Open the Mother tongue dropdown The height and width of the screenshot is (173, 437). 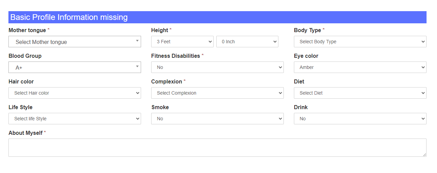point(74,42)
